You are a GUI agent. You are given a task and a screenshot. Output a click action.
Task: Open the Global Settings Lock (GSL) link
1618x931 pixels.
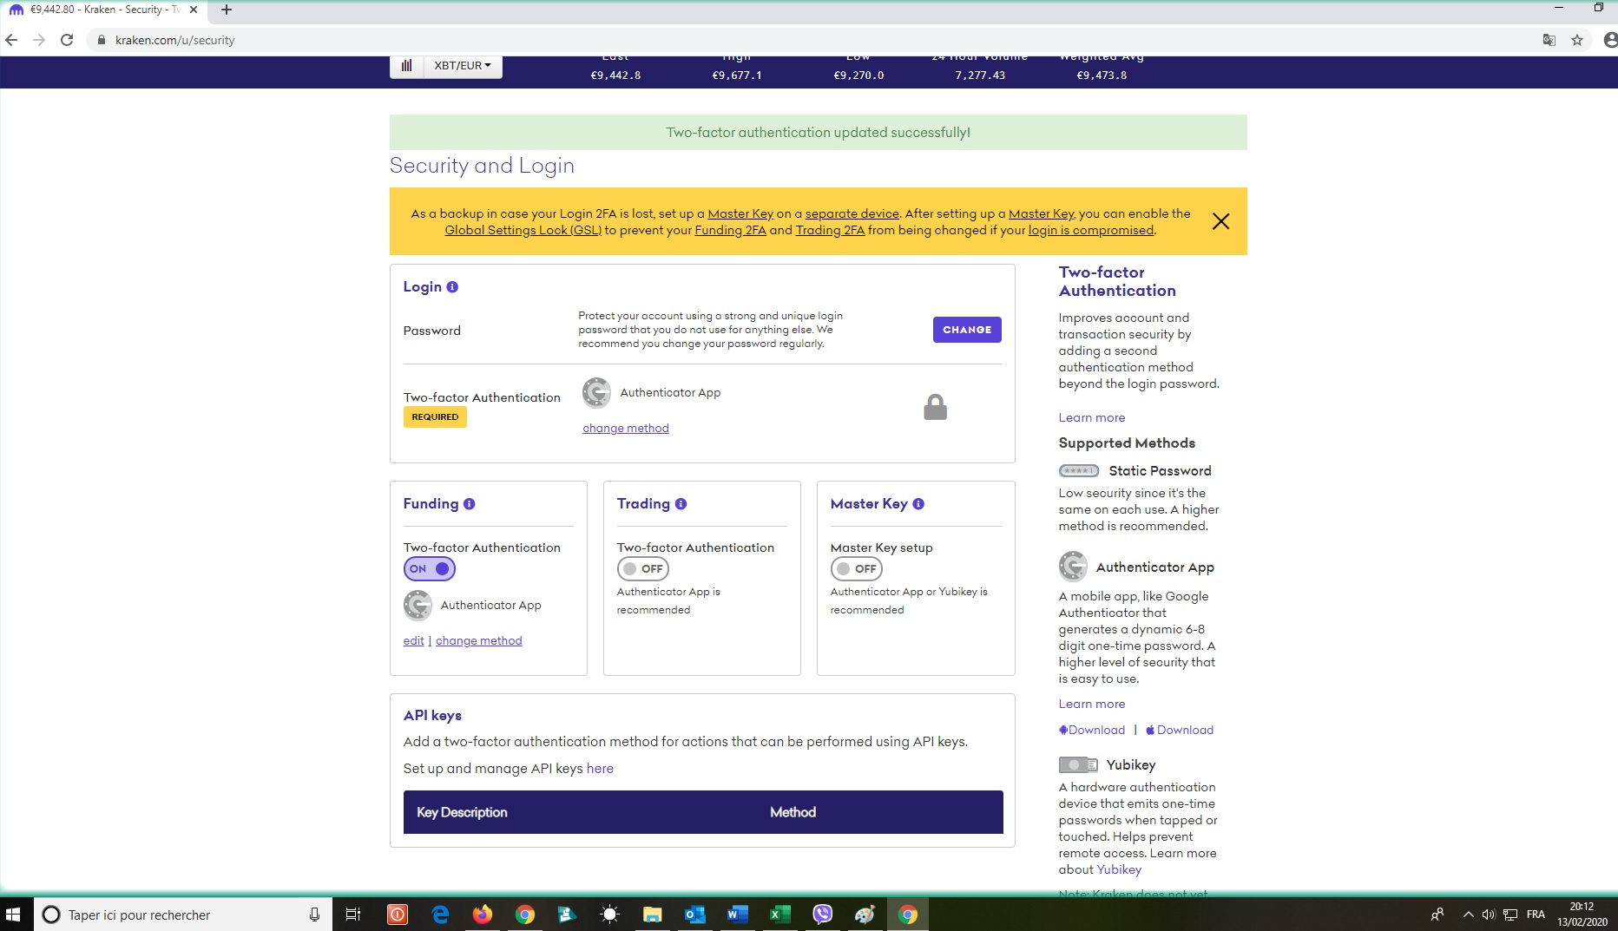pyautogui.click(x=522, y=230)
